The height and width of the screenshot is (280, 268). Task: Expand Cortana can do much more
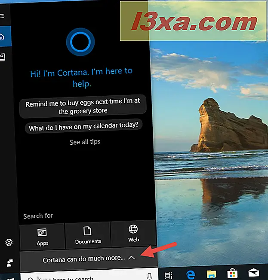[x=89, y=259]
